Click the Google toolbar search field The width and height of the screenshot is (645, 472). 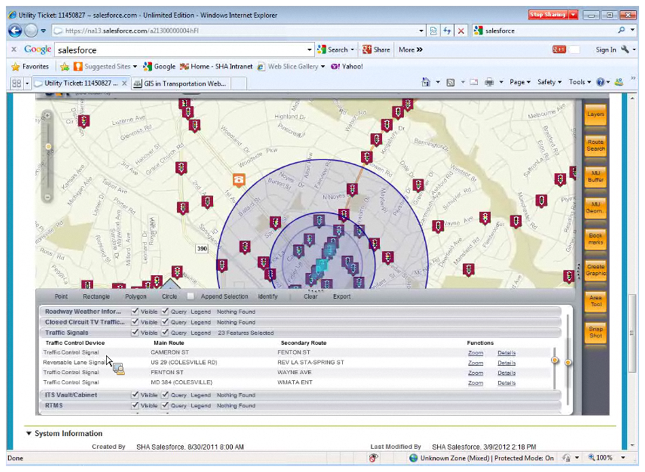coord(180,50)
